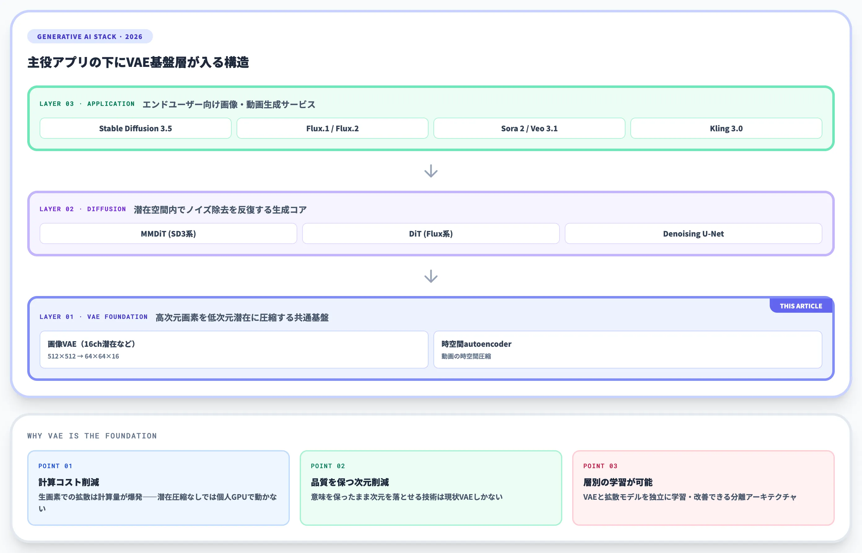Click the 動画の時空間圧縮 subtitle
Image resolution: width=862 pixels, height=553 pixels.
click(466, 356)
